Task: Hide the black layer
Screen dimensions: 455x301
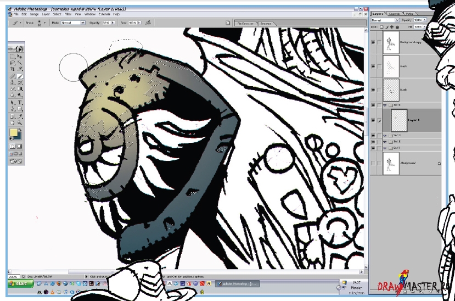Action: [373, 90]
